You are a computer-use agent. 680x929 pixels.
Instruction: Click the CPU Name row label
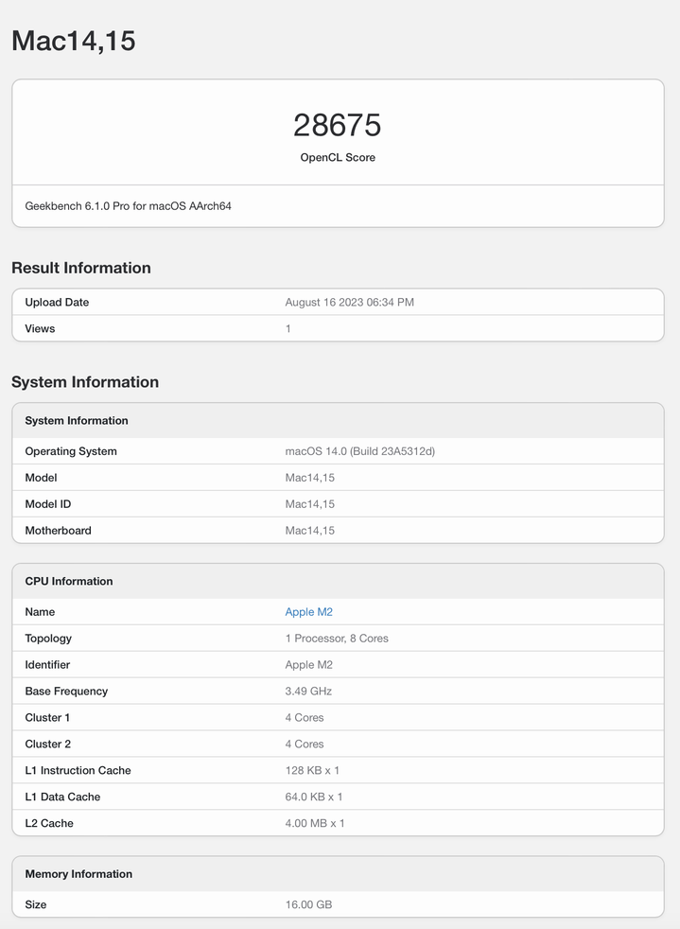[x=40, y=612]
